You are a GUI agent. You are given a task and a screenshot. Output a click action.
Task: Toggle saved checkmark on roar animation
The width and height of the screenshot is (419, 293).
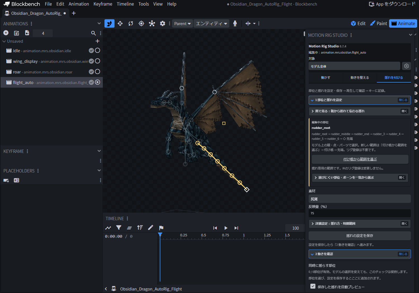91,72
